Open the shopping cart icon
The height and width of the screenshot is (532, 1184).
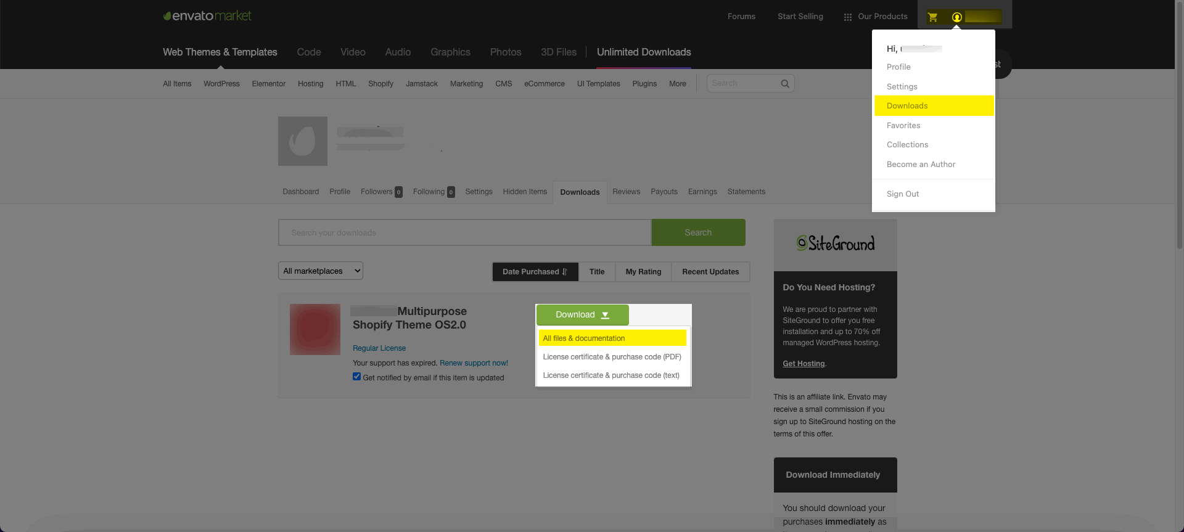coord(932,17)
